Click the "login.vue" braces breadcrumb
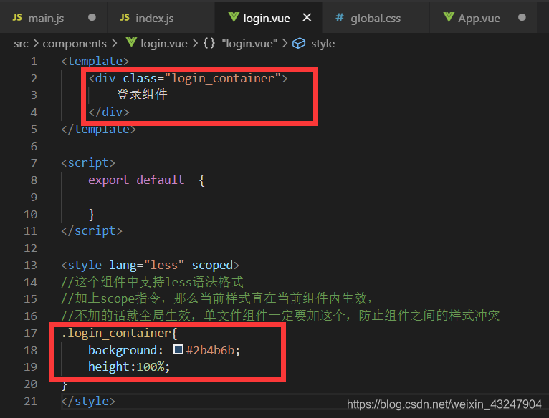Viewport: 549px width, 418px height. 249,44
